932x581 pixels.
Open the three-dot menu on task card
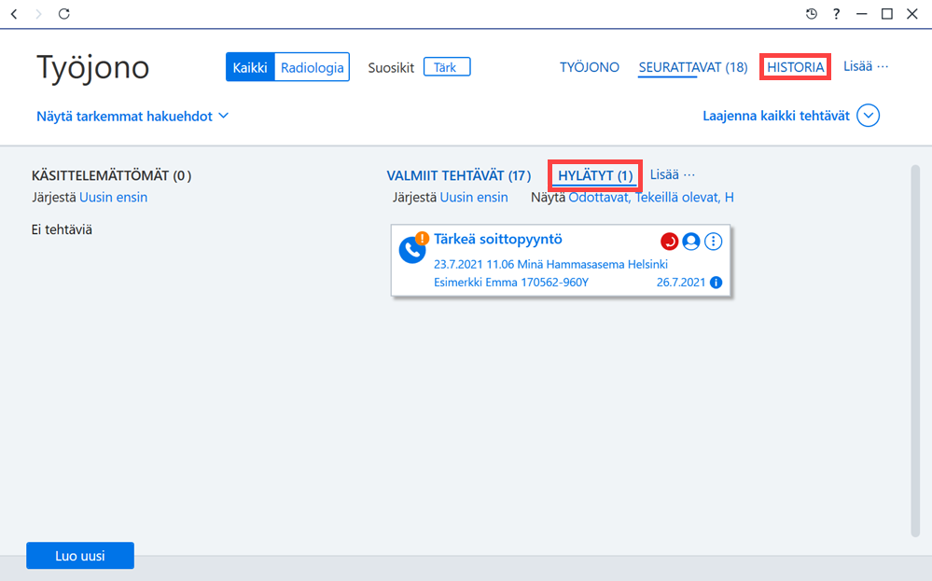pos(714,242)
